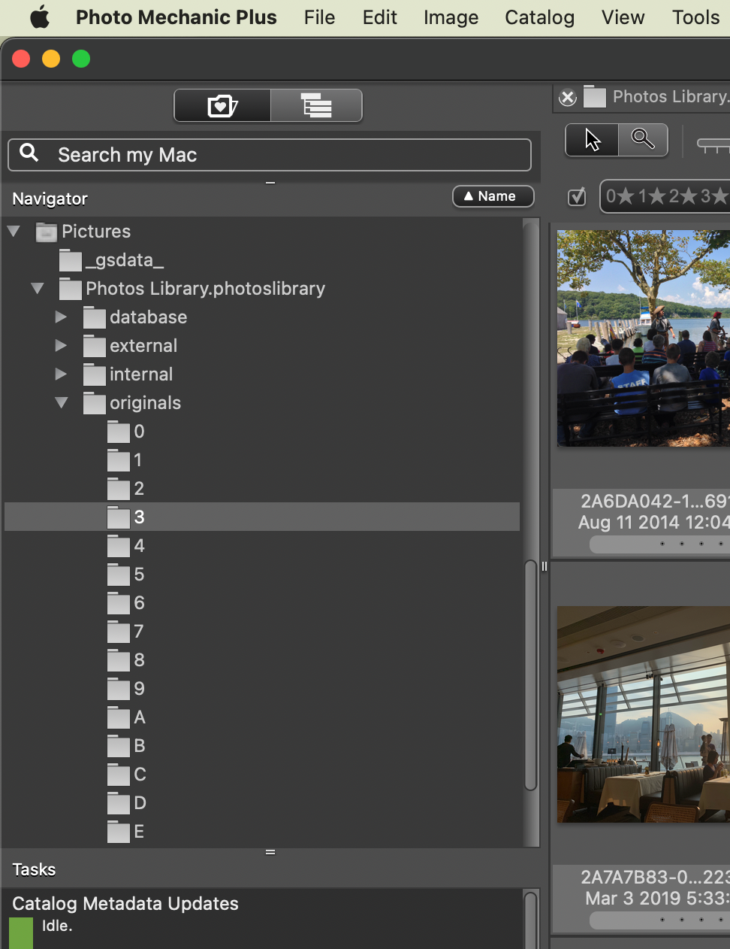Collapse the Pictures folder
730x949 pixels.
[14, 232]
